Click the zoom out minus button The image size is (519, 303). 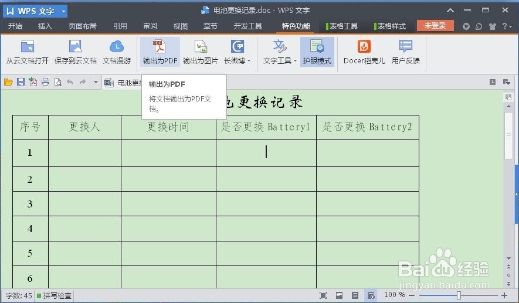click(x=412, y=295)
